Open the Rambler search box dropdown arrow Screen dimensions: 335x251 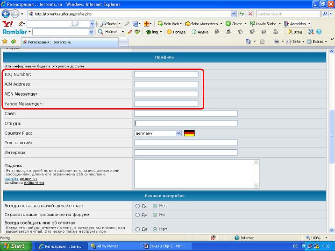91,32
